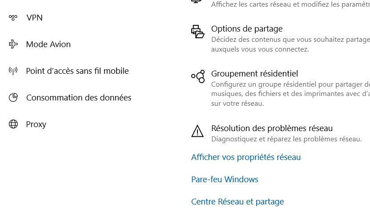Click the Groupement résidentiel homegroup icon

(x=198, y=76)
